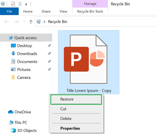This screenshot has height=135, width=156.
Task: Open OneDrive in navigation pane
Action: click(23, 112)
